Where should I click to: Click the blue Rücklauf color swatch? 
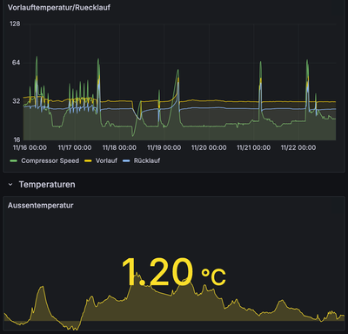click(x=126, y=160)
